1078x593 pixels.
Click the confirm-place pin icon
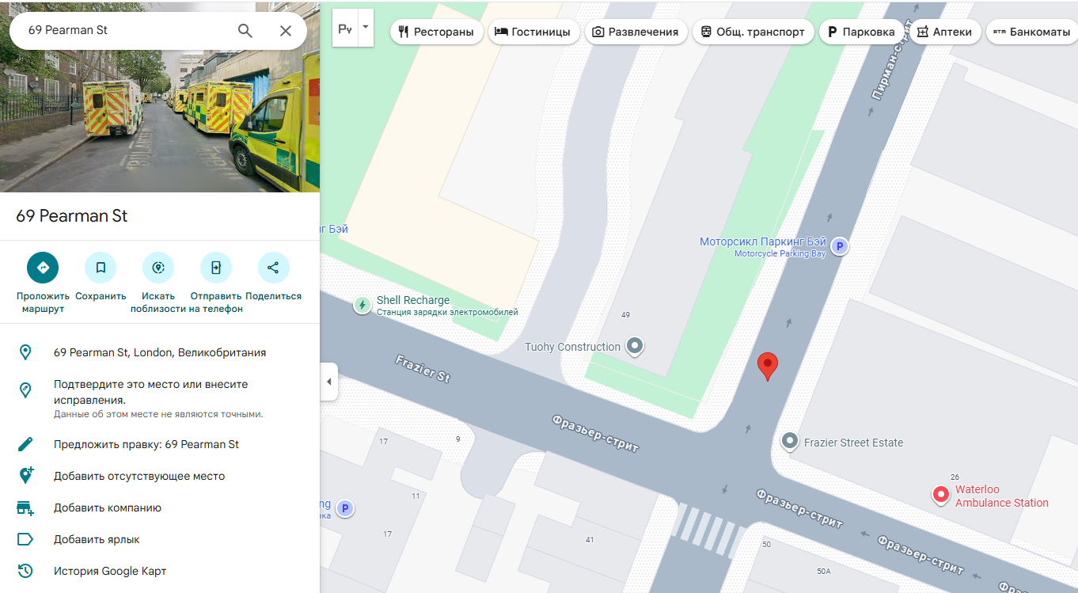[x=25, y=390]
